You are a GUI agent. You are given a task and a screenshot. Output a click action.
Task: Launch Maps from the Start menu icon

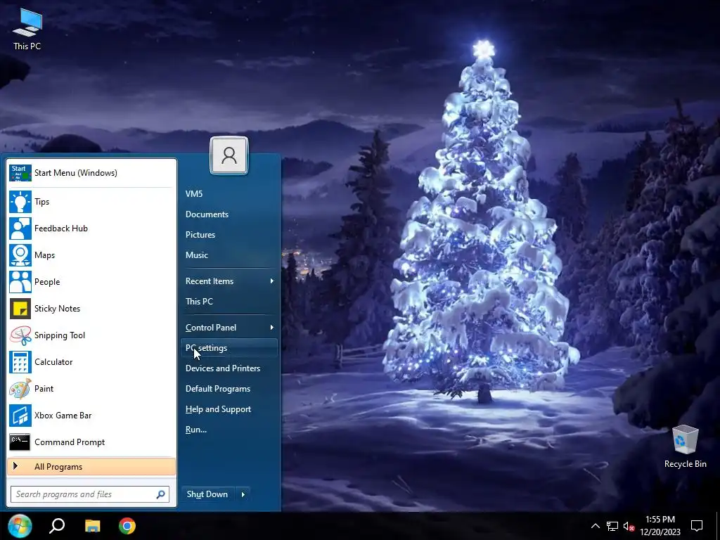click(x=20, y=255)
